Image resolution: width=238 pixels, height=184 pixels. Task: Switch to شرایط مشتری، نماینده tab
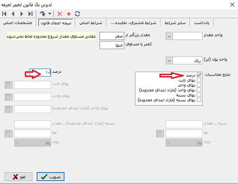pos(133,23)
